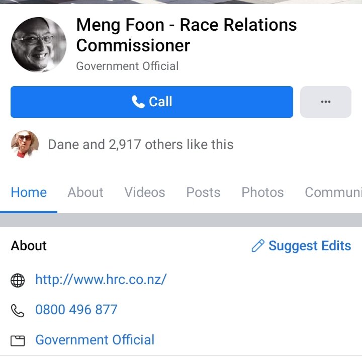Tap the globe website icon
Image resolution: width=362 pixels, height=358 pixels.
coord(18,280)
